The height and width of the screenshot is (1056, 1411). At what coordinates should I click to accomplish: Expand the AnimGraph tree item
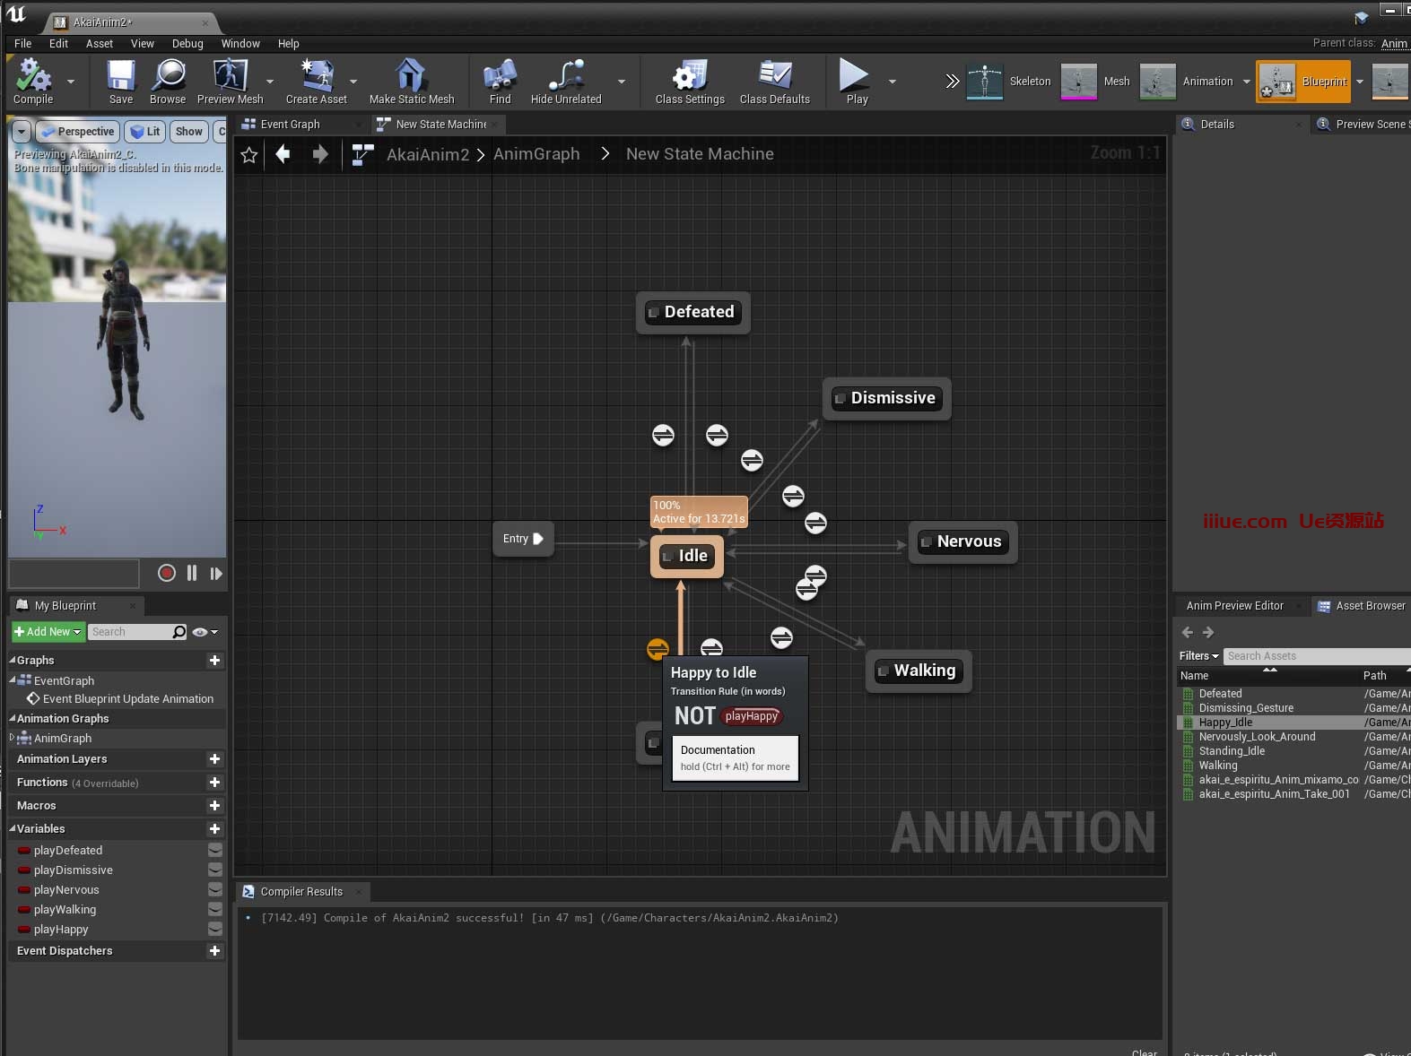(x=13, y=738)
